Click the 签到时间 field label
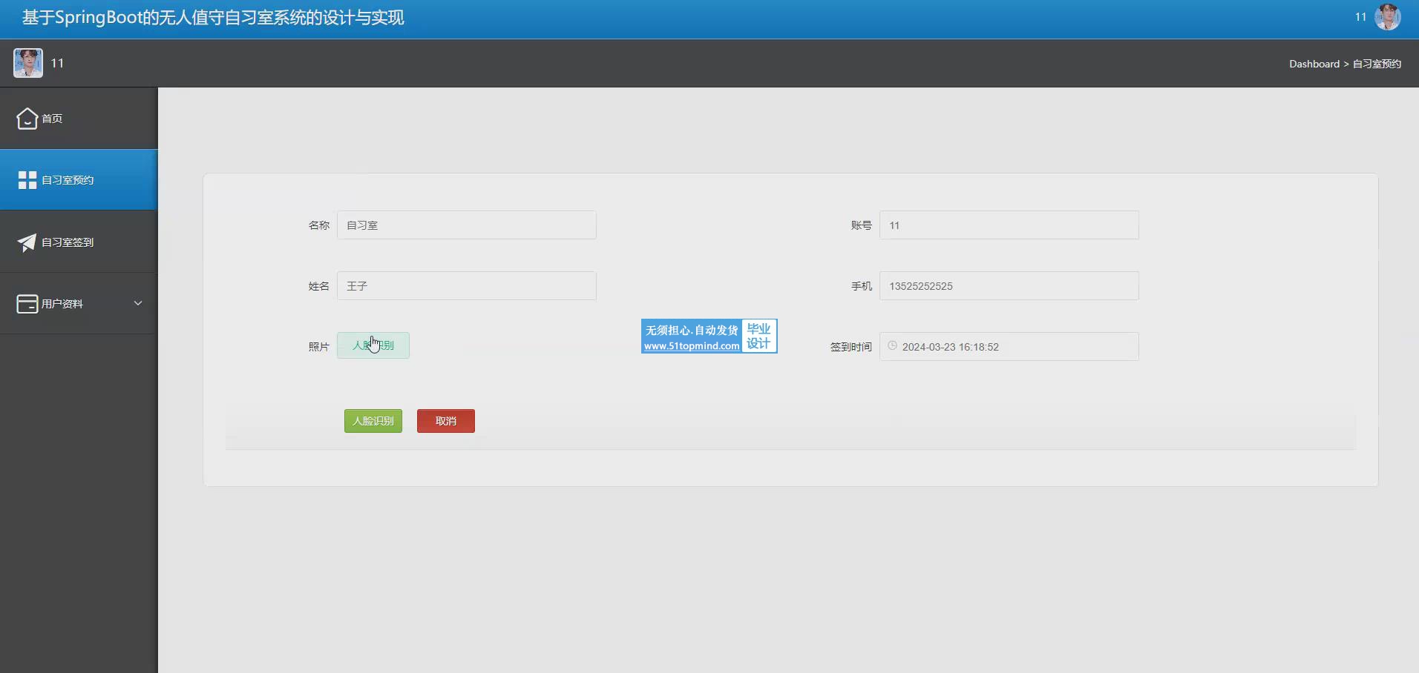 click(851, 347)
